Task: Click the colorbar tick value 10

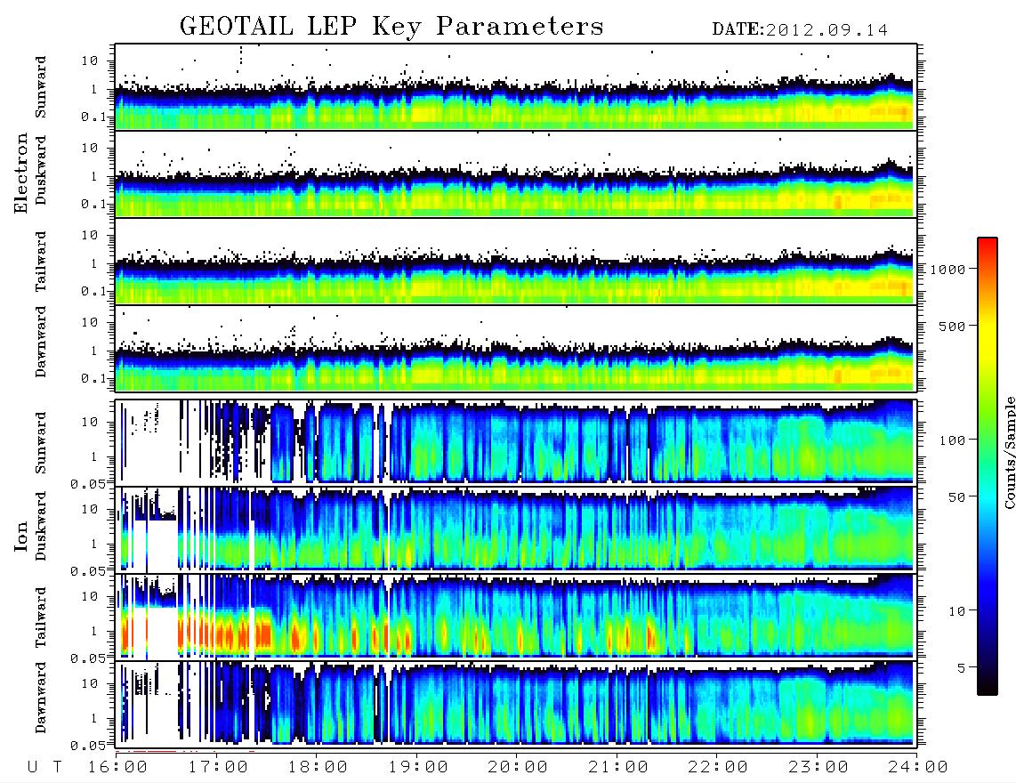Action: tap(956, 611)
